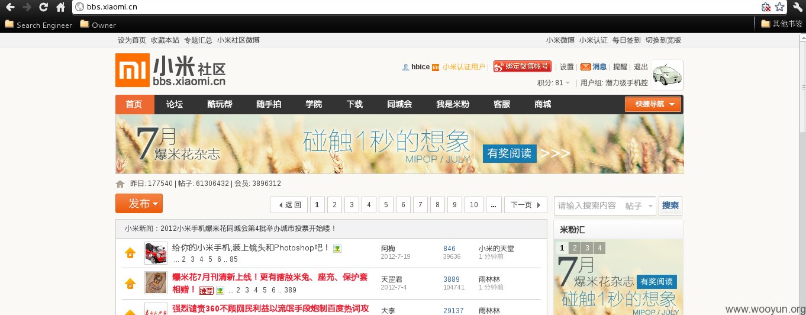The height and width of the screenshot is (315, 806).
Task: Click the 专题汇总 link
Action: click(x=198, y=40)
